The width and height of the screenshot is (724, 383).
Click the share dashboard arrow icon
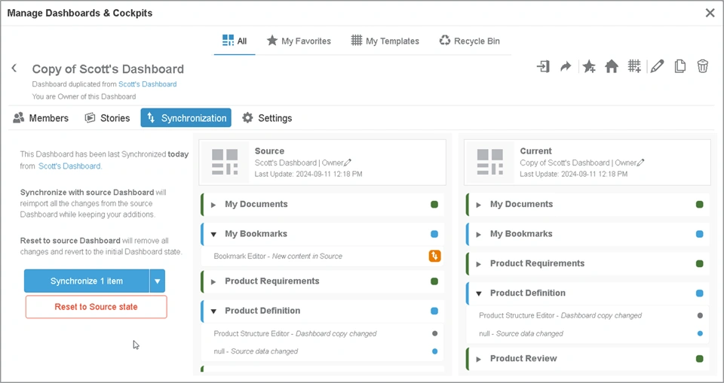click(x=566, y=67)
